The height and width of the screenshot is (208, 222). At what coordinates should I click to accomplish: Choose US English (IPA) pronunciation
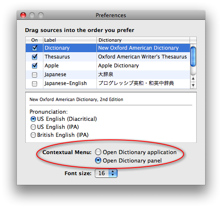[x=33, y=127]
